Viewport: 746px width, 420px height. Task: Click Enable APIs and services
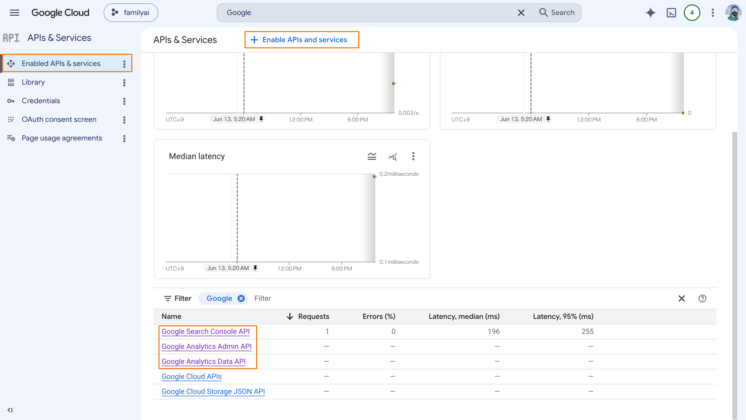pyautogui.click(x=302, y=40)
